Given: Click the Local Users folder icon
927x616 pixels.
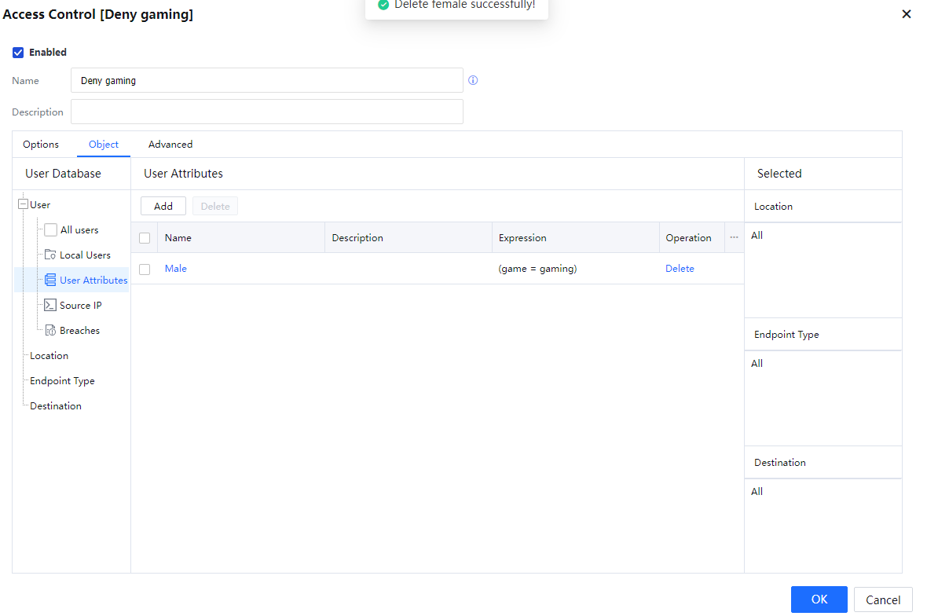Looking at the screenshot, I should [x=50, y=255].
